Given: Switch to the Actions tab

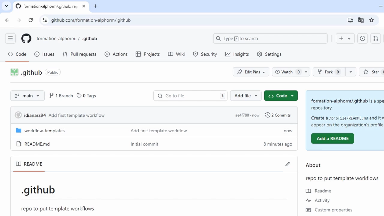Looking at the screenshot, I should point(116,54).
